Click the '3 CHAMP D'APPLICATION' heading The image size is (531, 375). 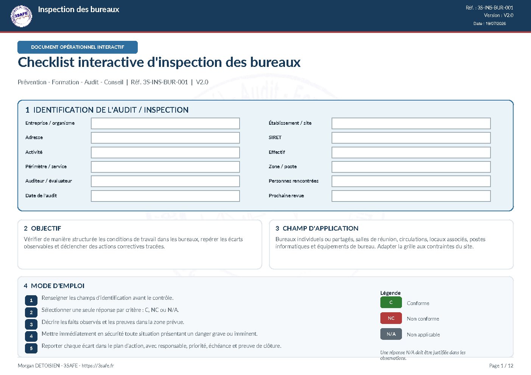click(x=317, y=228)
